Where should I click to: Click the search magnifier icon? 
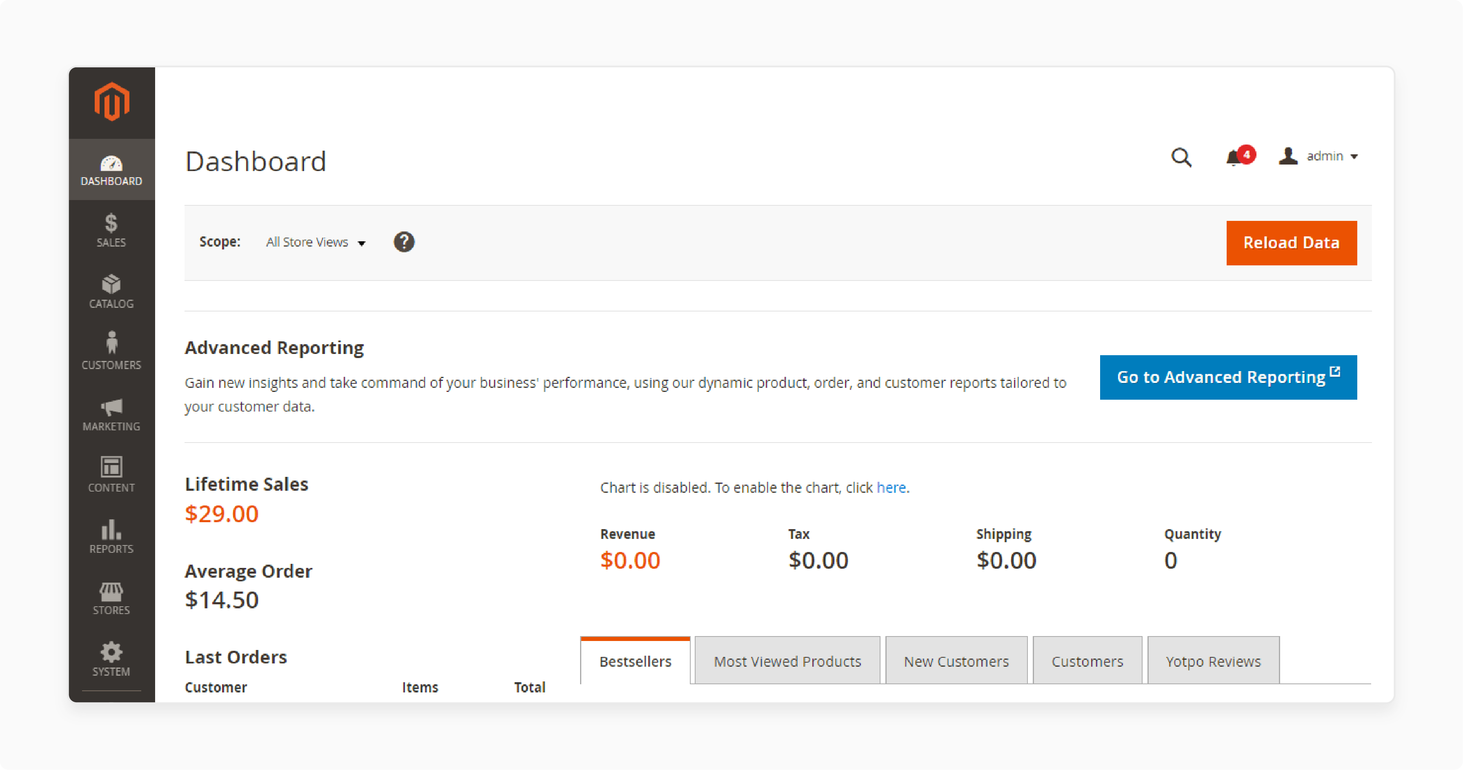click(x=1181, y=157)
